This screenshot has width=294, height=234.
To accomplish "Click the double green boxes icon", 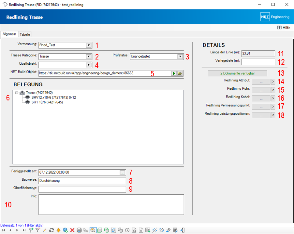I will point(107,230).
